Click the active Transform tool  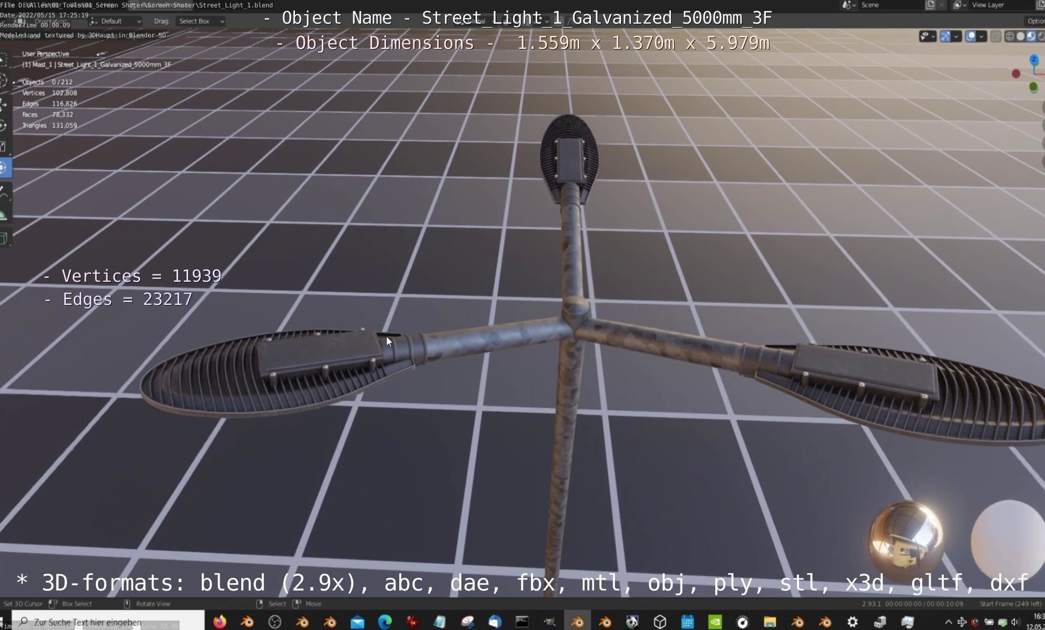click(x=5, y=168)
